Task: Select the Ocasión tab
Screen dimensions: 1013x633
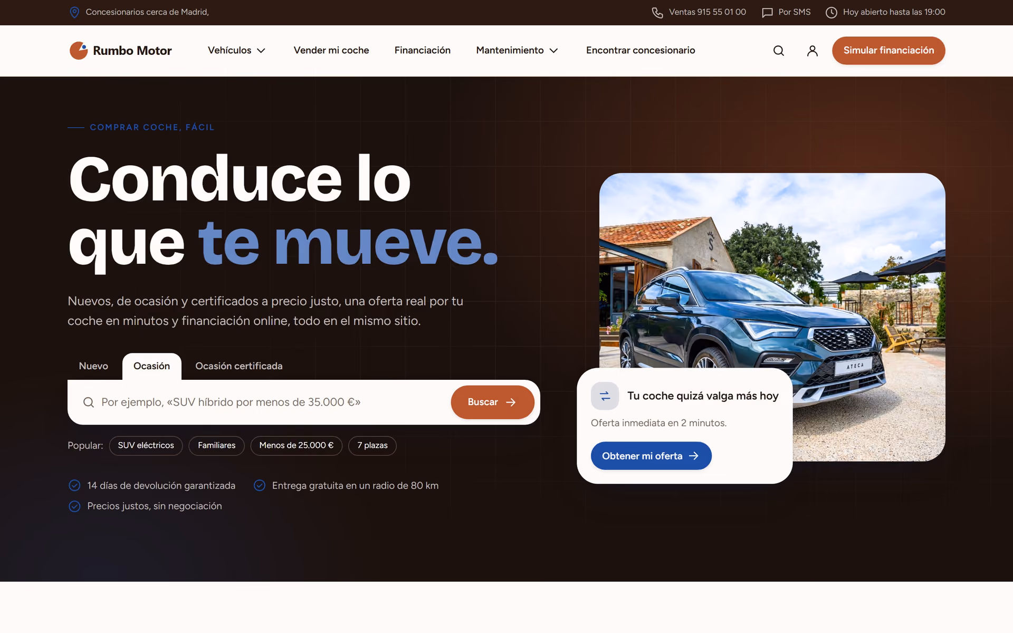Action: 151,366
